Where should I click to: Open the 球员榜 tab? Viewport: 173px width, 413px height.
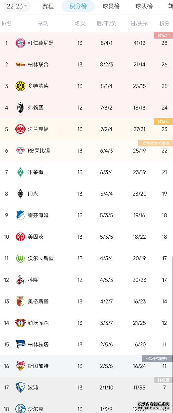point(111,6)
